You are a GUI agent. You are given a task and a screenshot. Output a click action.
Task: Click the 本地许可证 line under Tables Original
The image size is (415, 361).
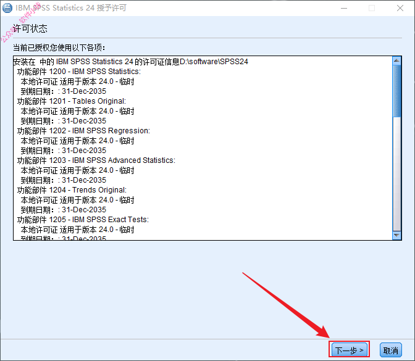point(77,111)
